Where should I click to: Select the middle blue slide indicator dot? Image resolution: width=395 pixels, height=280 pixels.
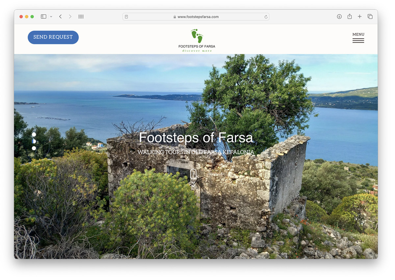tap(34, 141)
